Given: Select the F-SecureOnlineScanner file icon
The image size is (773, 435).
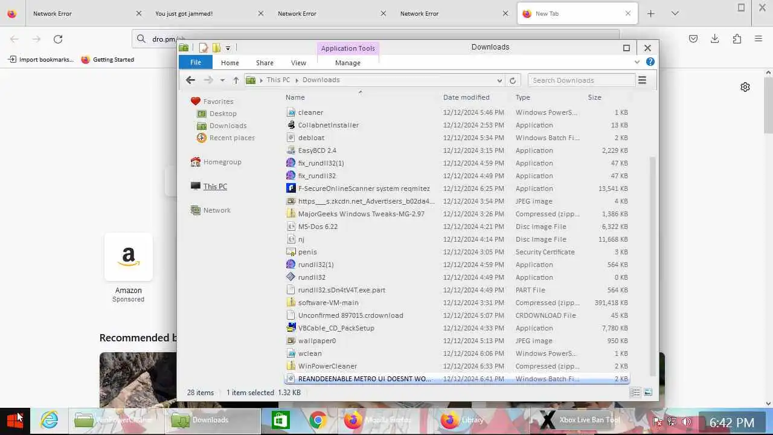Looking at the screenshot, I should pos(292,188).
